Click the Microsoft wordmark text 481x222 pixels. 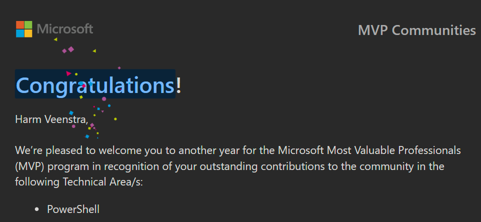click(x=65, y=29)
